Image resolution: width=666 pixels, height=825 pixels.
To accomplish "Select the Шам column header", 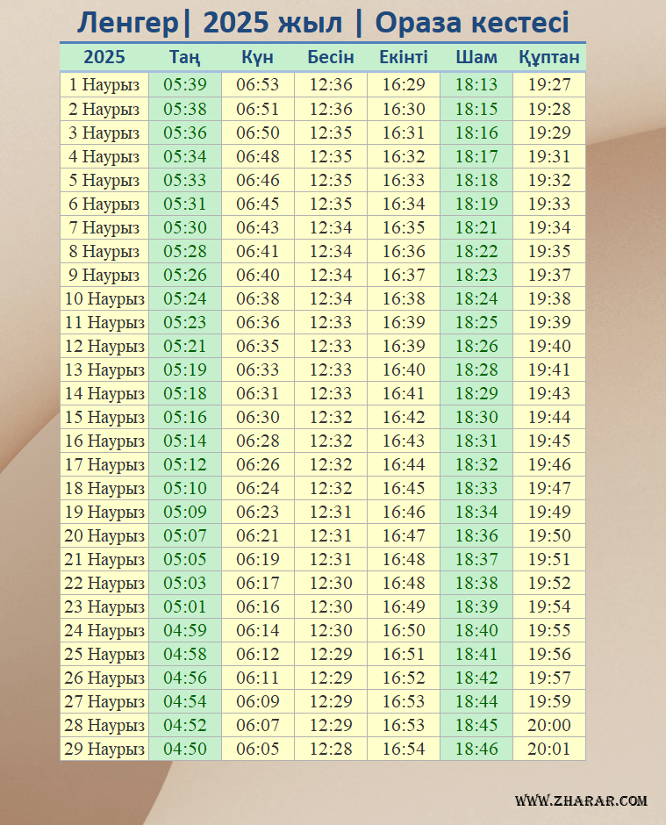I will click(x=476, y=57).
